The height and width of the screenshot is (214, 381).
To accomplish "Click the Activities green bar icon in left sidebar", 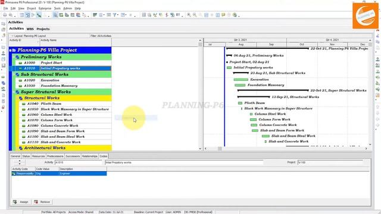I will click(3, 77).
